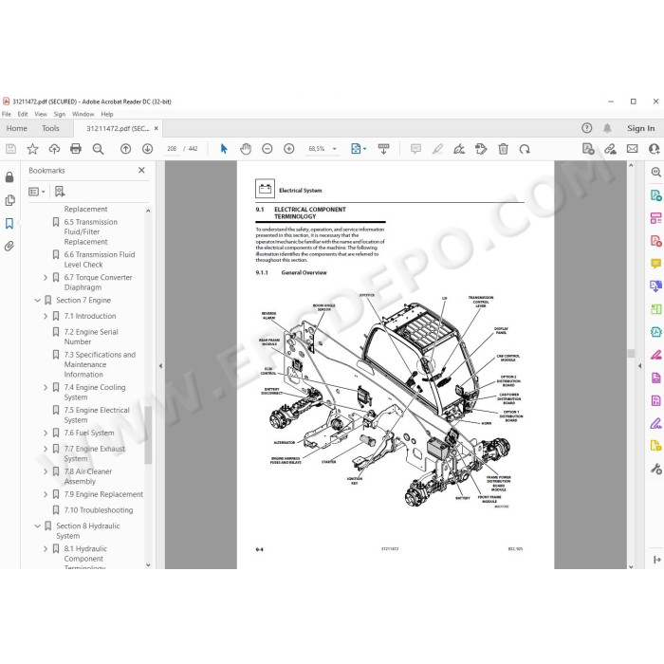Image resolution: width=664 pixels, height=664 pixels.
Task: Close the 31211472.pdf document tab
Action: pyautogui.click(x=157, y=128)
